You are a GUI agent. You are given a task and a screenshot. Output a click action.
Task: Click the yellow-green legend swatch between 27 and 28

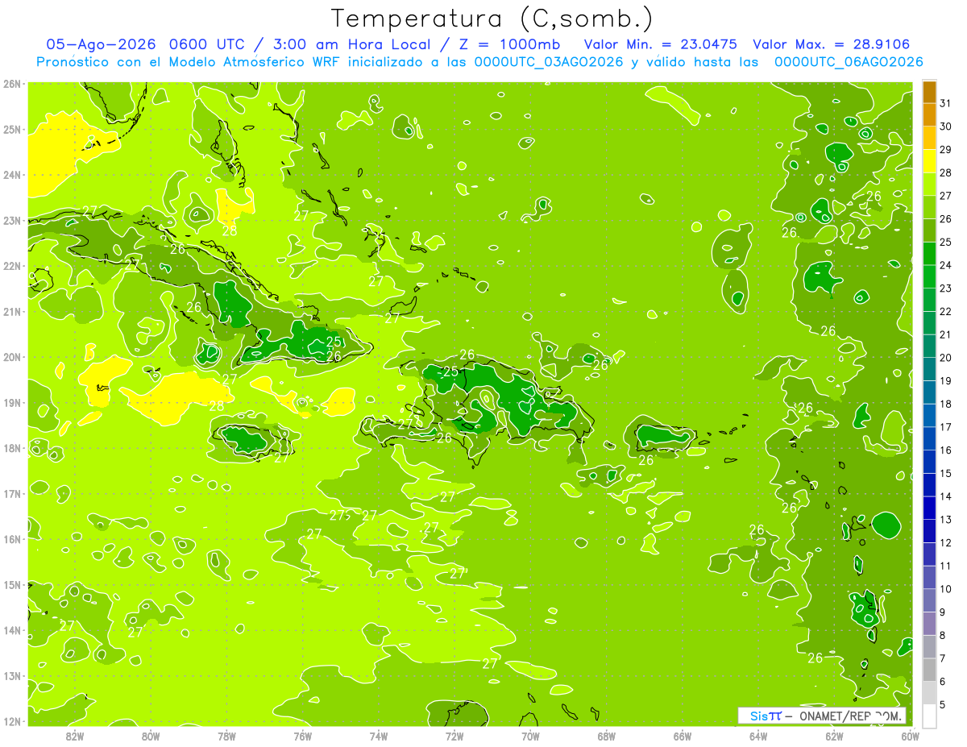[x=929, y=185]
